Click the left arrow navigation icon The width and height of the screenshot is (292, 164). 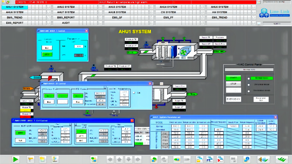click(x=110, y=159)
